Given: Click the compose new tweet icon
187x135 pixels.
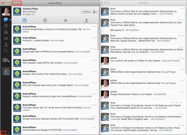Looking at the screenshot, I should coord(3,133).
